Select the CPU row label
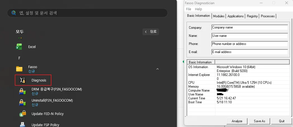 click(x=192, y=83)
